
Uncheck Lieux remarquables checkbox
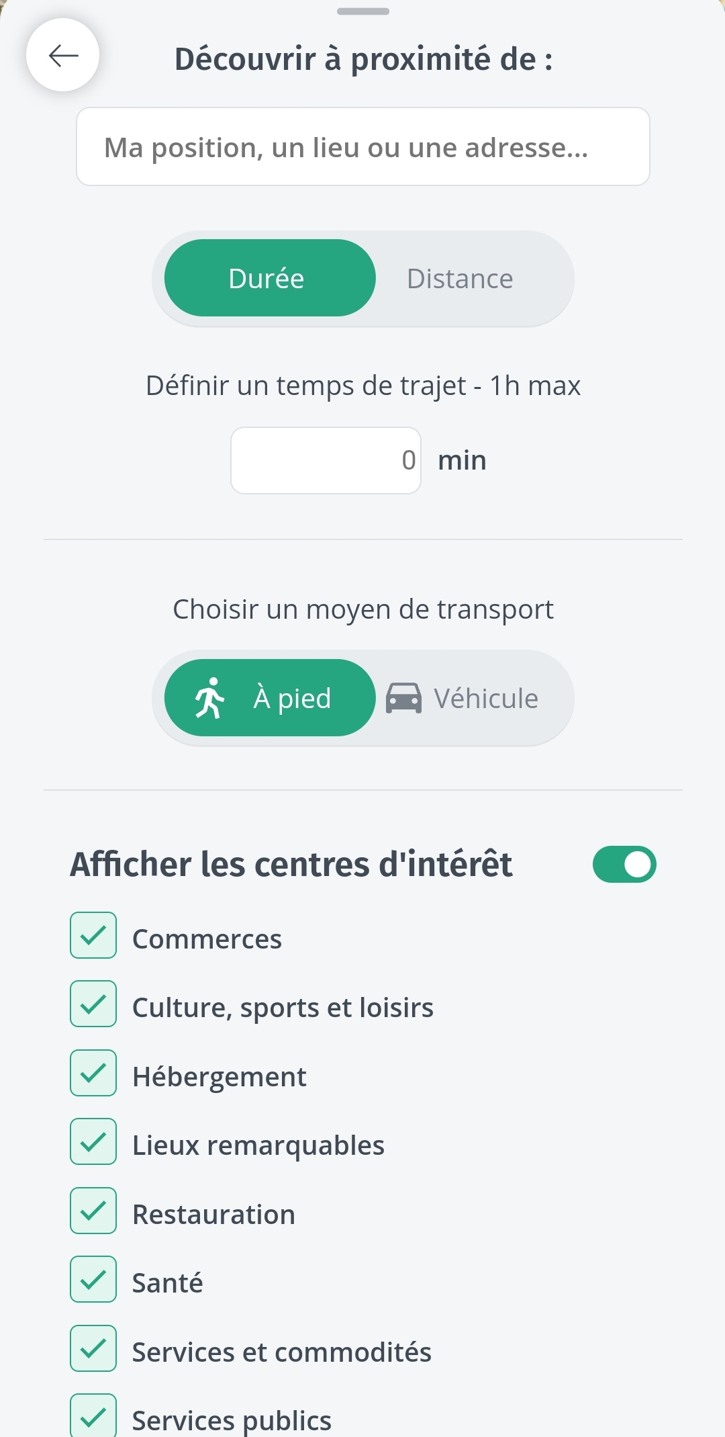[93, 1141]
